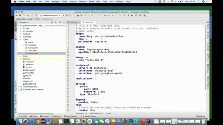Viewport: 223px width, 125px height.
Task: Open the Spring tool window
Action: [x=34, y=116]
